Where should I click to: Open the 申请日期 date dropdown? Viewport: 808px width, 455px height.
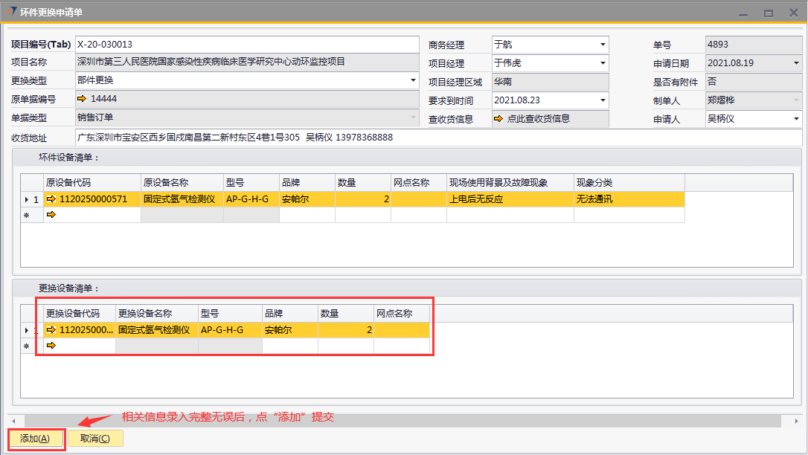click(x=796, y=64)
